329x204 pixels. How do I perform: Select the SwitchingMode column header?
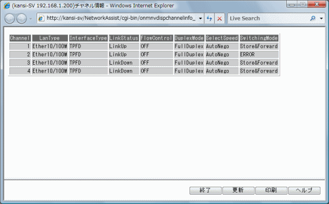tap(259, 38)
